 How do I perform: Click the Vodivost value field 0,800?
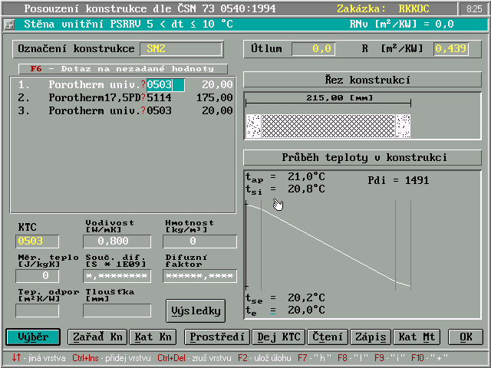coord(118,241)
